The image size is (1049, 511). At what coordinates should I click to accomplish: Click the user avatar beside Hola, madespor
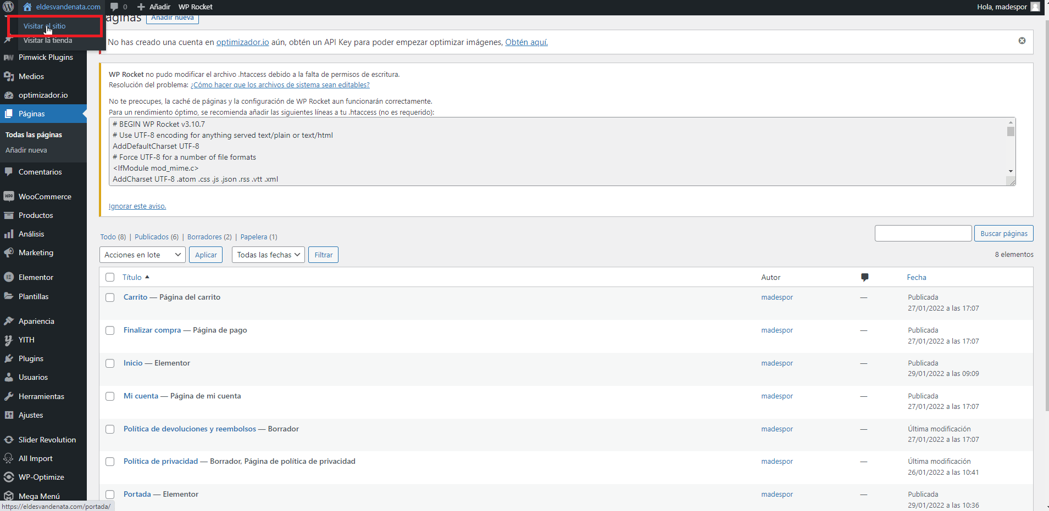click(1035, 7)
